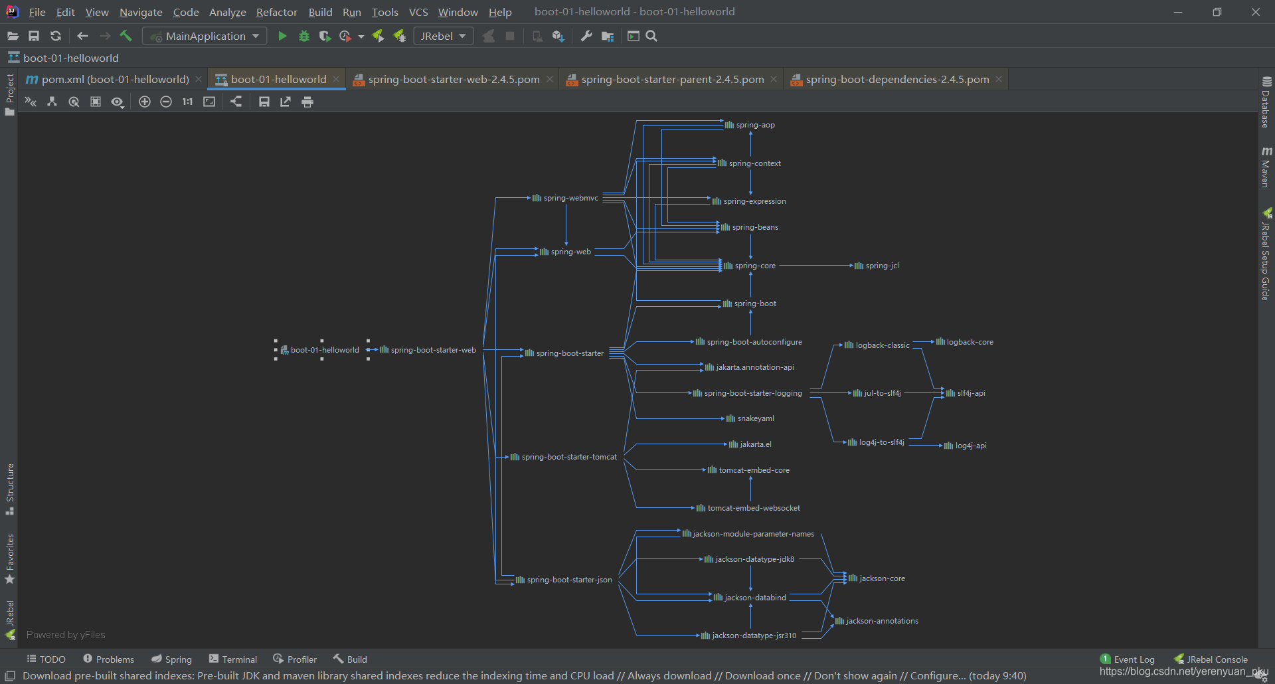
Task: Expand the profiler run options arrow
Action: coord(361,37)
